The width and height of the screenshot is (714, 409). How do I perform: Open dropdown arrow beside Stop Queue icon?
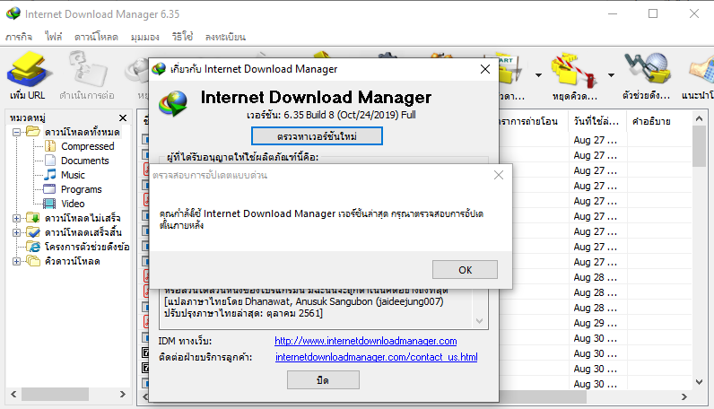click(x=611, y=75)
